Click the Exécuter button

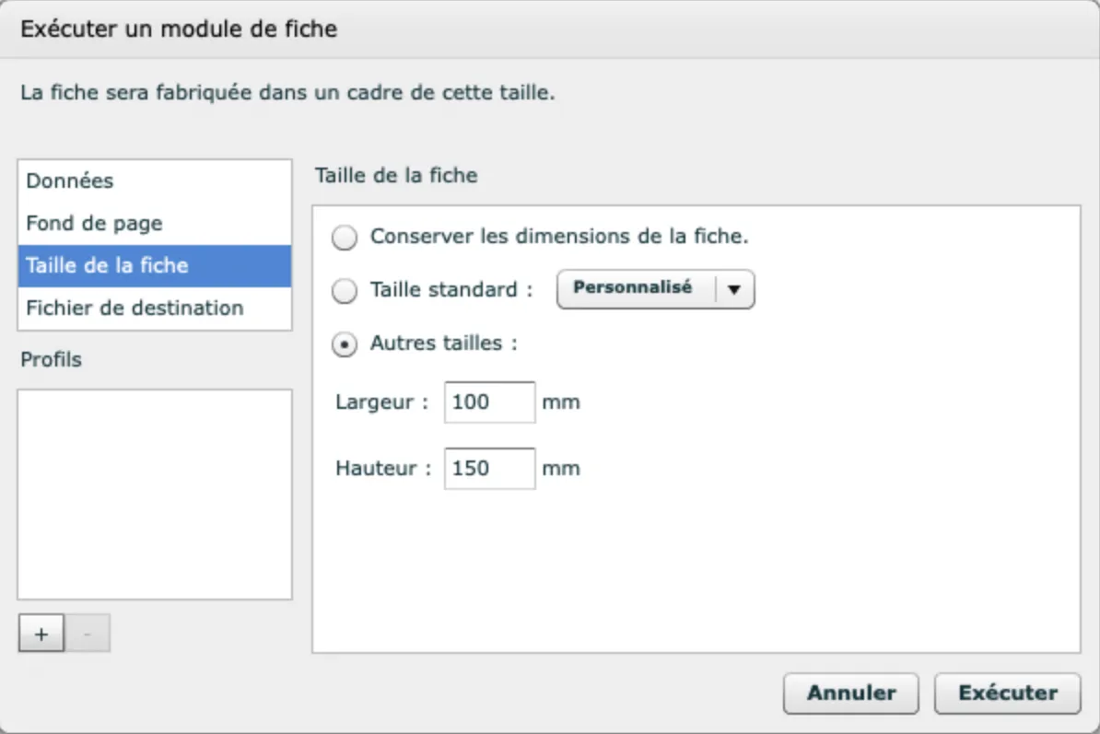click(1007, 693)
